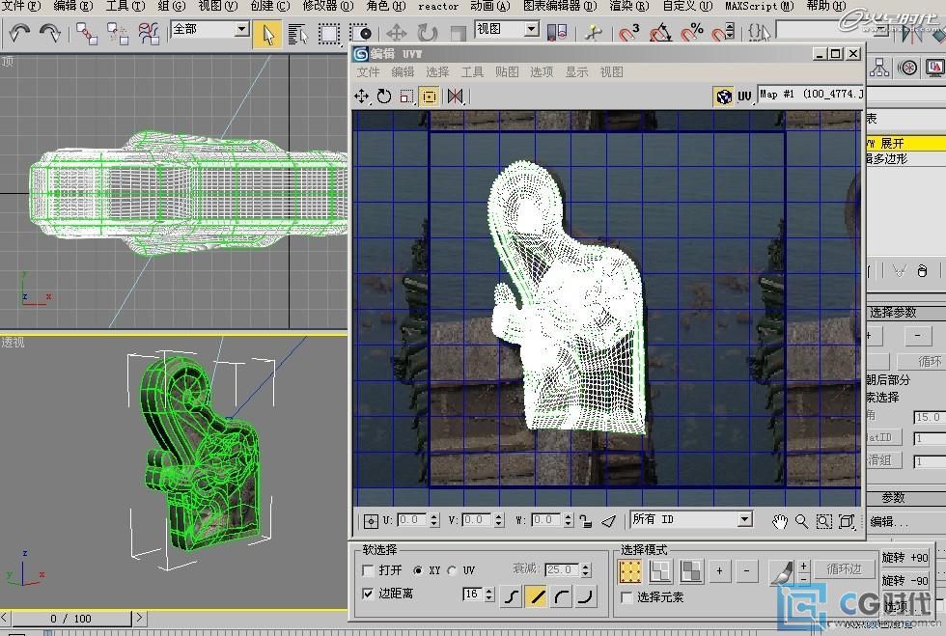Click Mirror icon in Edit UVW toolbar
This screenshot has height=636, width=946.
pos(455,97)
